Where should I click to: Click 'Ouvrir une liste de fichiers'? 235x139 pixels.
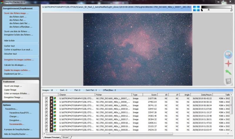coord(17,31)
